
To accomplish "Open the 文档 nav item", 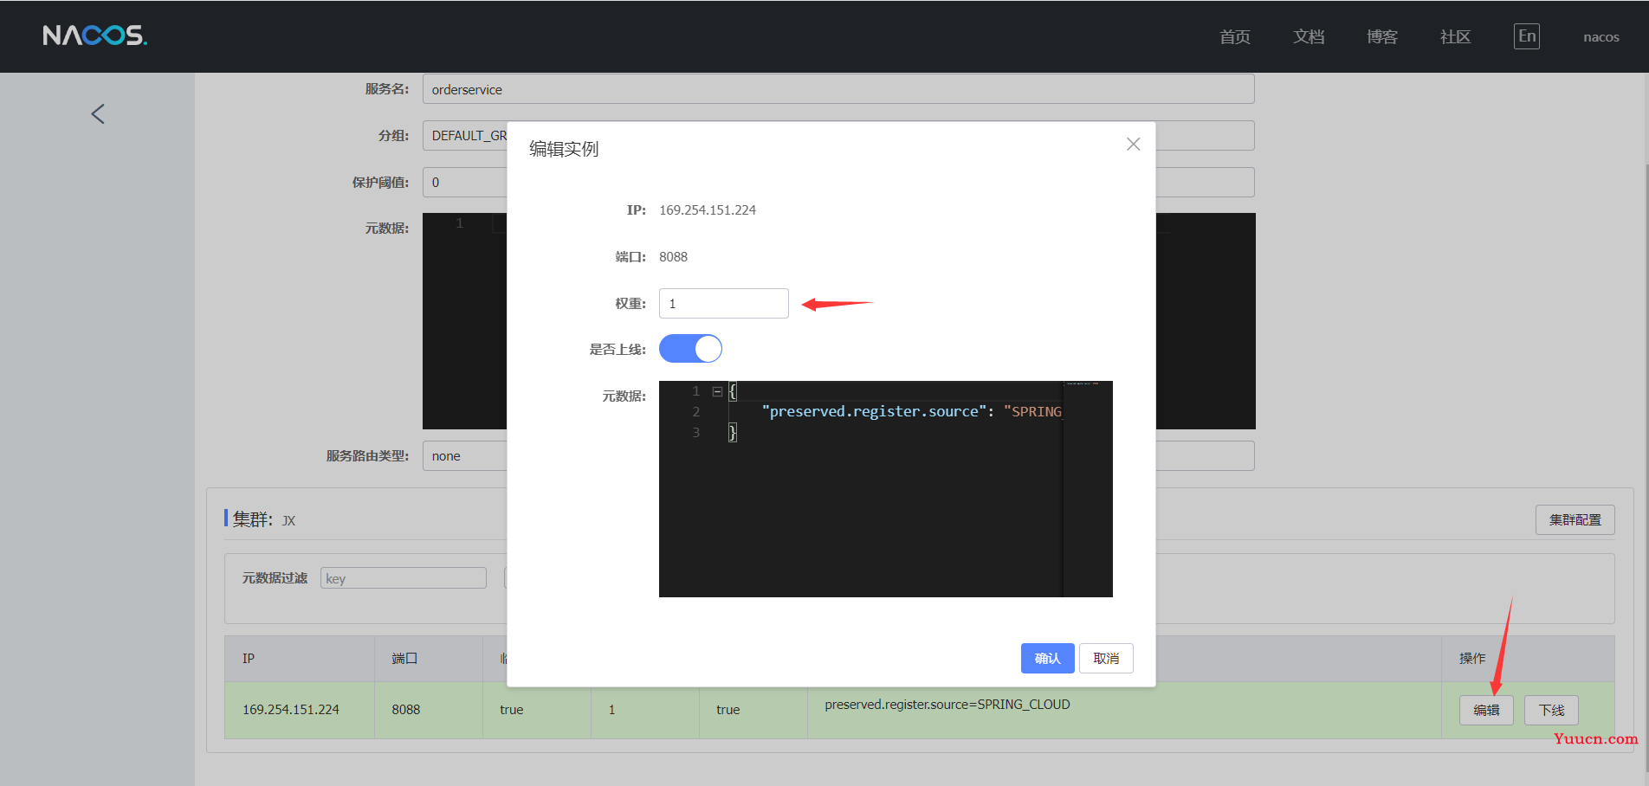I will pyautogui.click(x=1309, y=36).
